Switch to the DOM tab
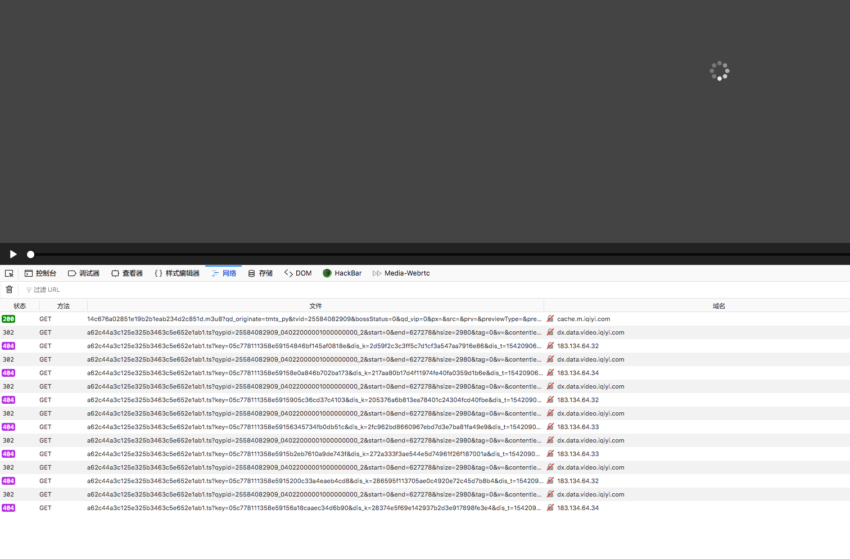 pos(298,273)
